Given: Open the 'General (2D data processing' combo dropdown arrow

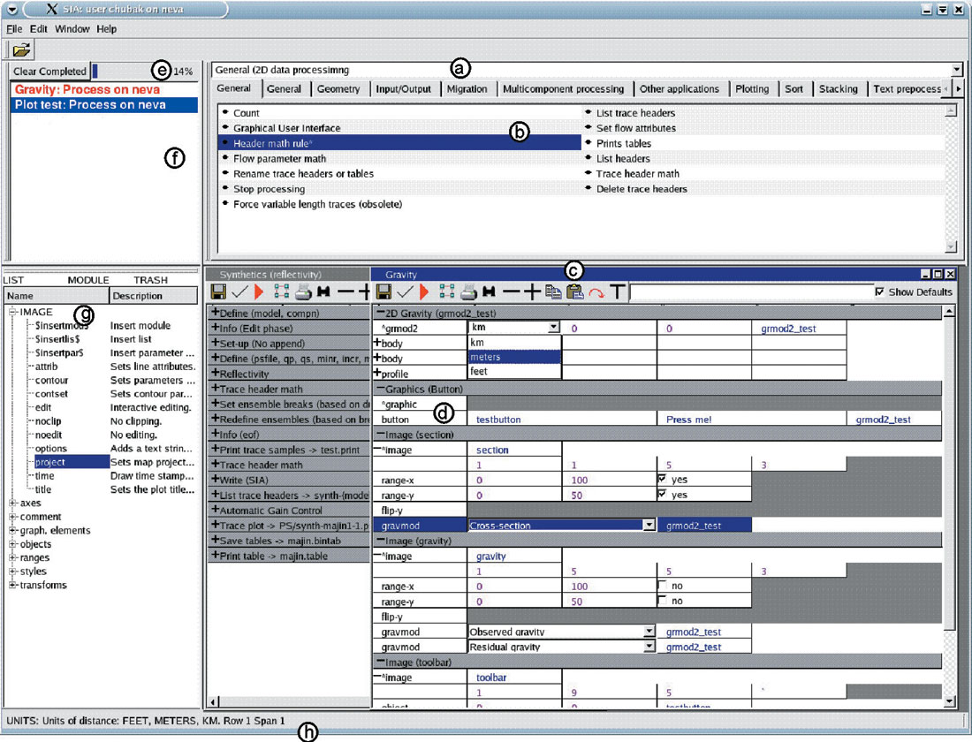Looking at the screenshot, I should coord(956,70).
